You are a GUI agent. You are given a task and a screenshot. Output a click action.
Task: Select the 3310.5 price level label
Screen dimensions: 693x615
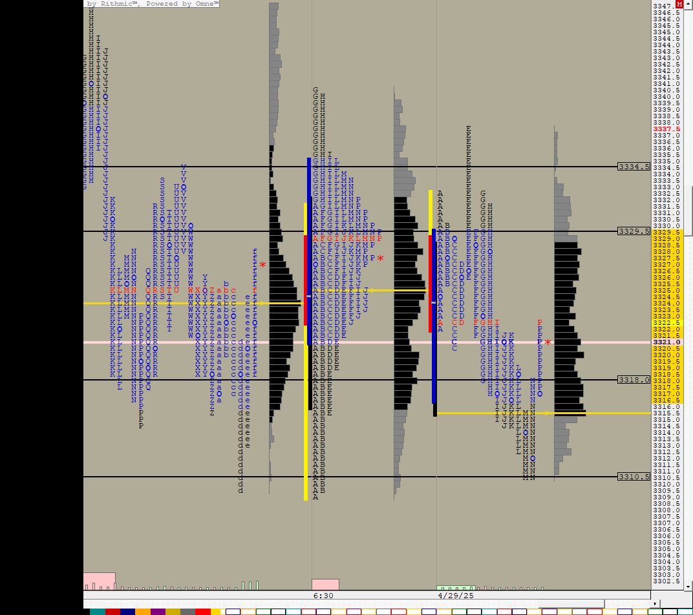[x=634, y=477]
